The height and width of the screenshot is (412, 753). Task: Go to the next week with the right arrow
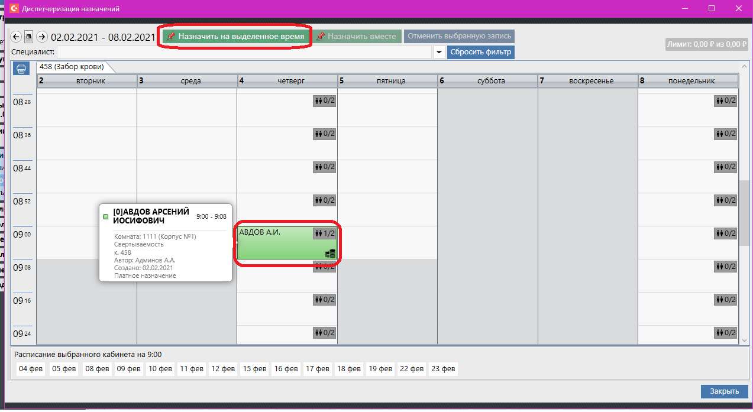[x=42, y=37]
